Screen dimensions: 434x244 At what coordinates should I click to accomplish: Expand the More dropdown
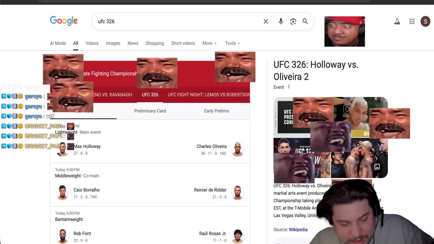(210, 43)
